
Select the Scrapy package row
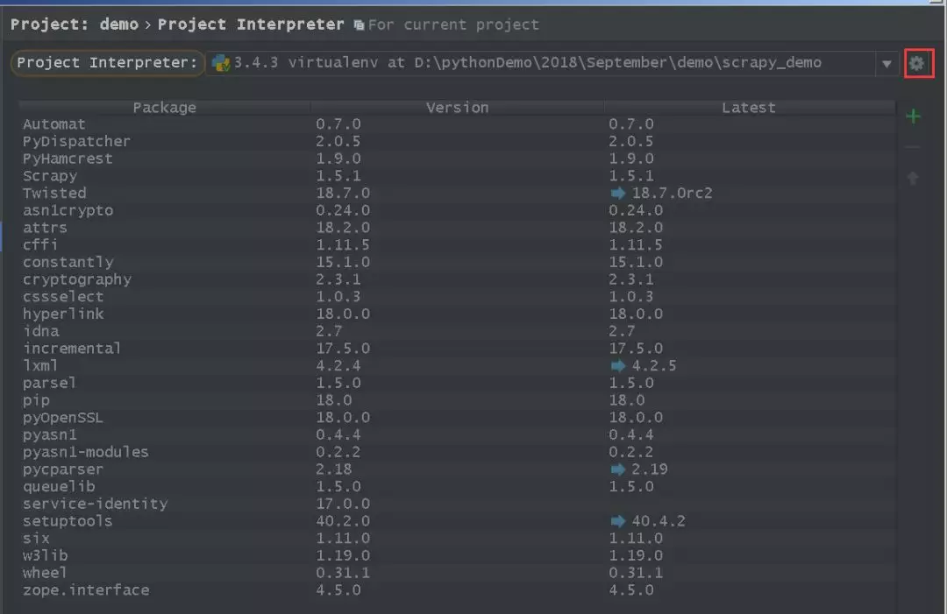[457, 176]
